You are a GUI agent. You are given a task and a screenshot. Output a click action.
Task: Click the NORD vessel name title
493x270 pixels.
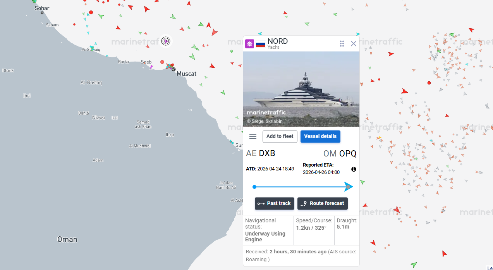click(x=278, y=41)
